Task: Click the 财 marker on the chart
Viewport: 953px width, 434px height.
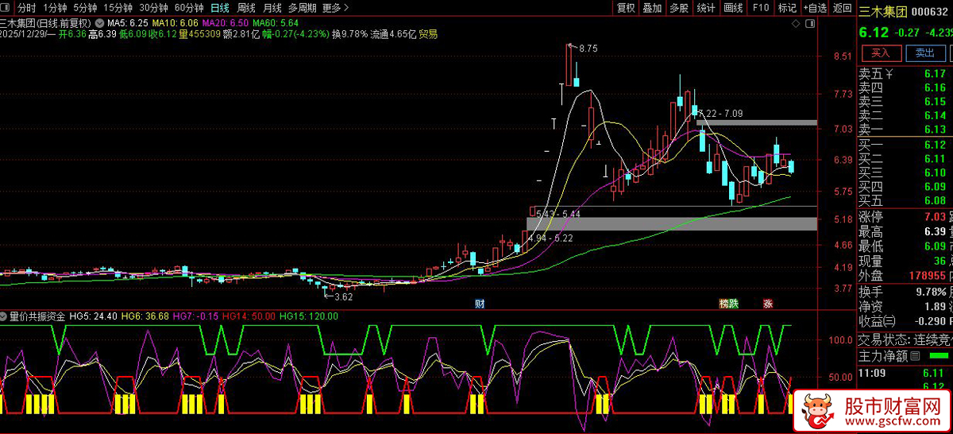Action: (x=480, y=304)
